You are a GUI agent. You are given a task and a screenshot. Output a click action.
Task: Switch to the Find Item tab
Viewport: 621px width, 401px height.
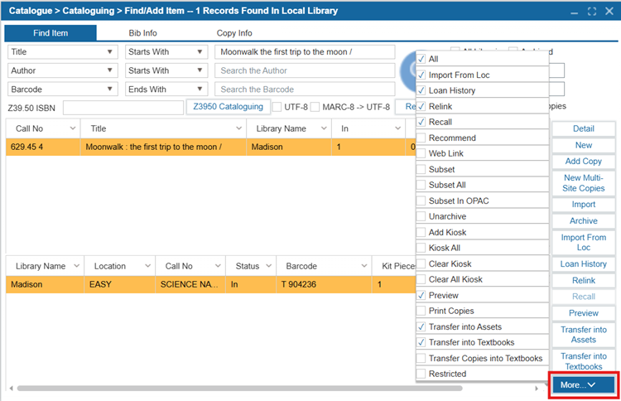51,33
